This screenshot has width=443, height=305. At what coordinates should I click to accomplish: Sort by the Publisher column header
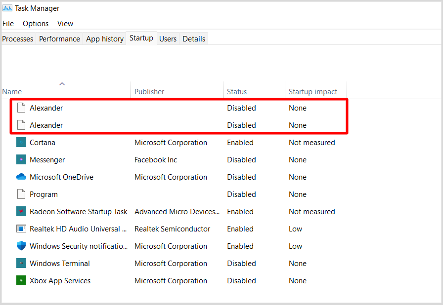[x=149, y=92]
